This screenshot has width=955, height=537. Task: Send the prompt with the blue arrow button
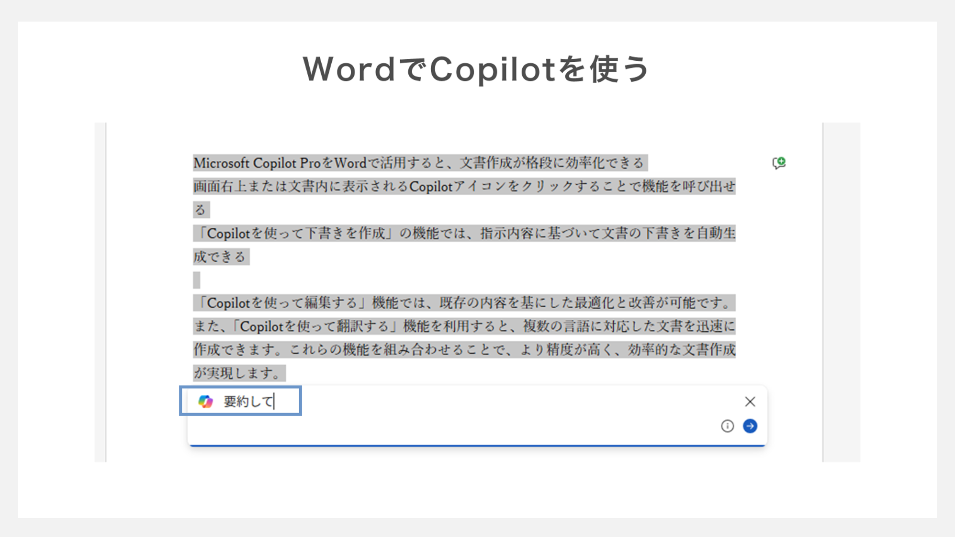750,426
